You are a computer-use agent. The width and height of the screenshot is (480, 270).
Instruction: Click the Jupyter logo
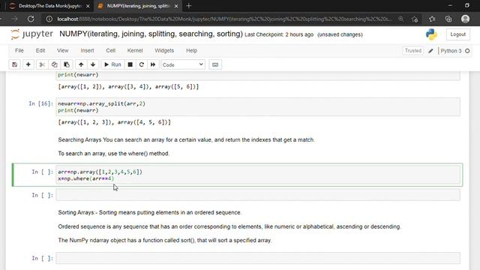[31, 34]
